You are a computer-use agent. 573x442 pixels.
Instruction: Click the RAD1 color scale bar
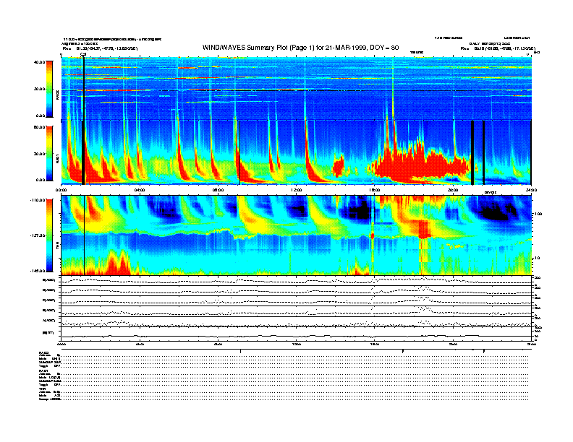[49, 153]
